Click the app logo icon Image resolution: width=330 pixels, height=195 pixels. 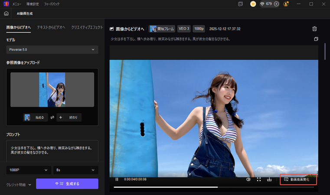coord(7,4)
